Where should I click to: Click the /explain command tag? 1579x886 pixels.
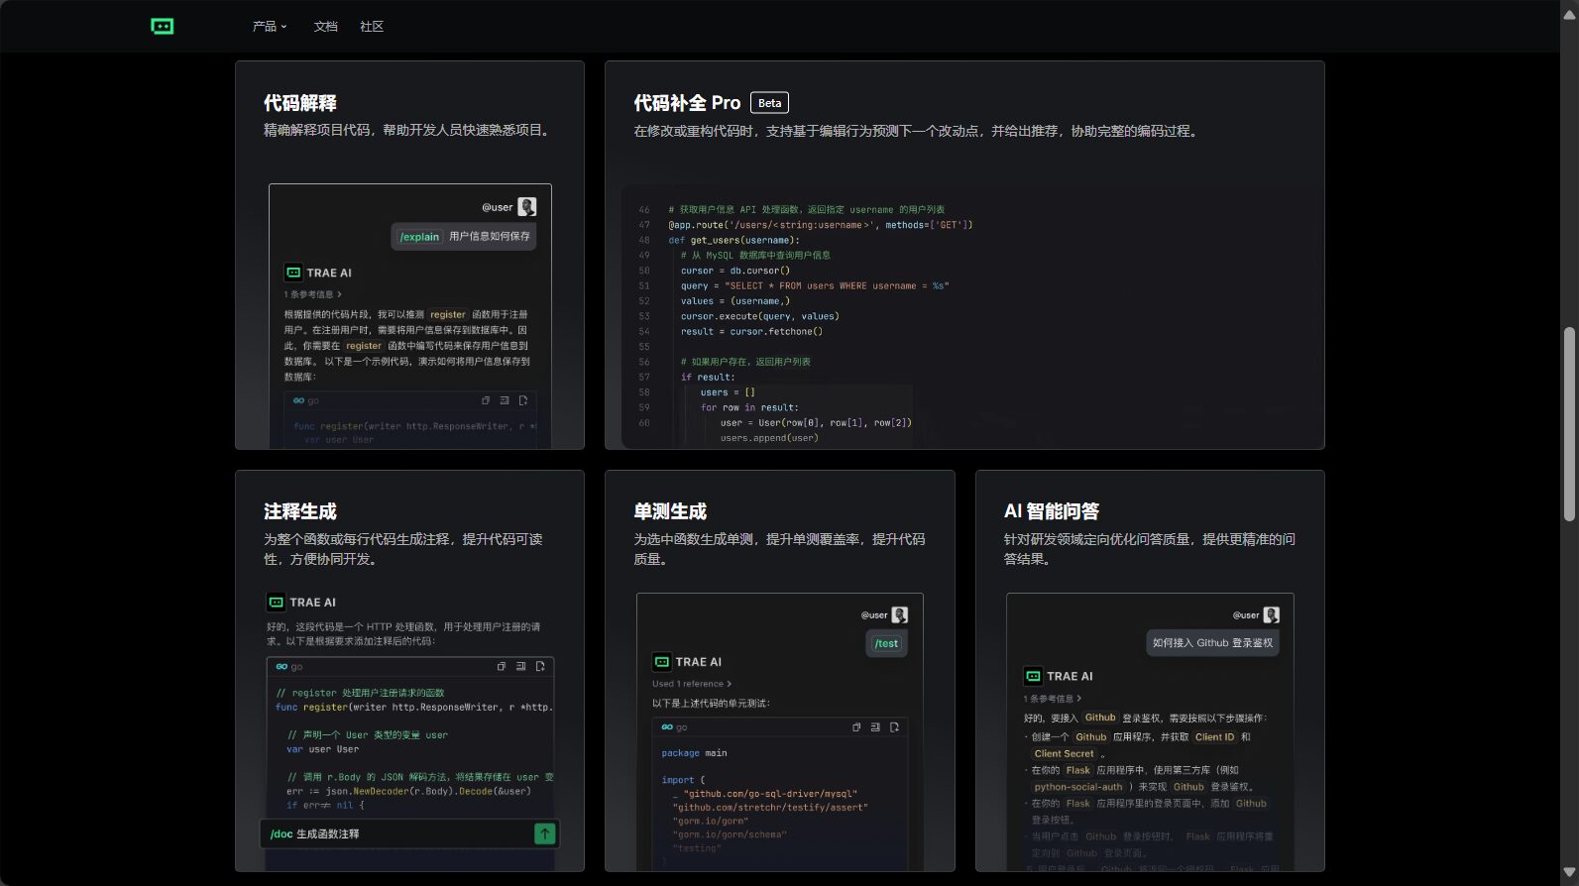[x=419, y=237]
